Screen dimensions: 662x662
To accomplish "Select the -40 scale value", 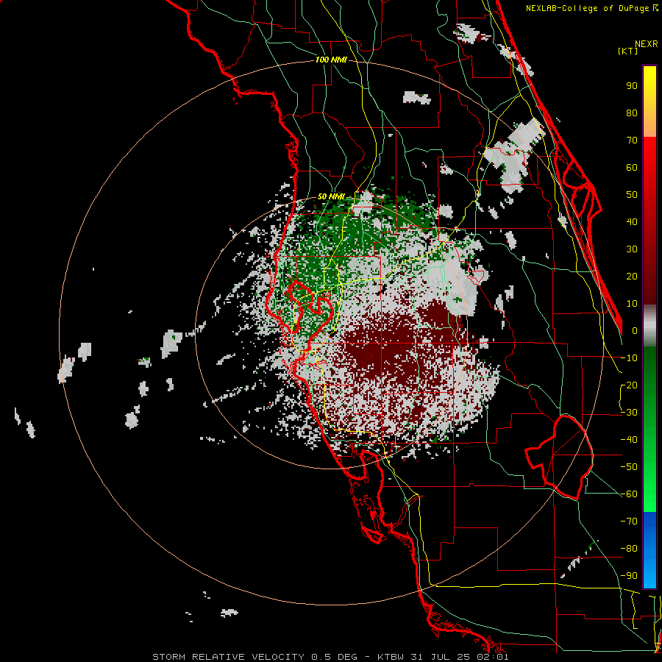I will 630,440.
